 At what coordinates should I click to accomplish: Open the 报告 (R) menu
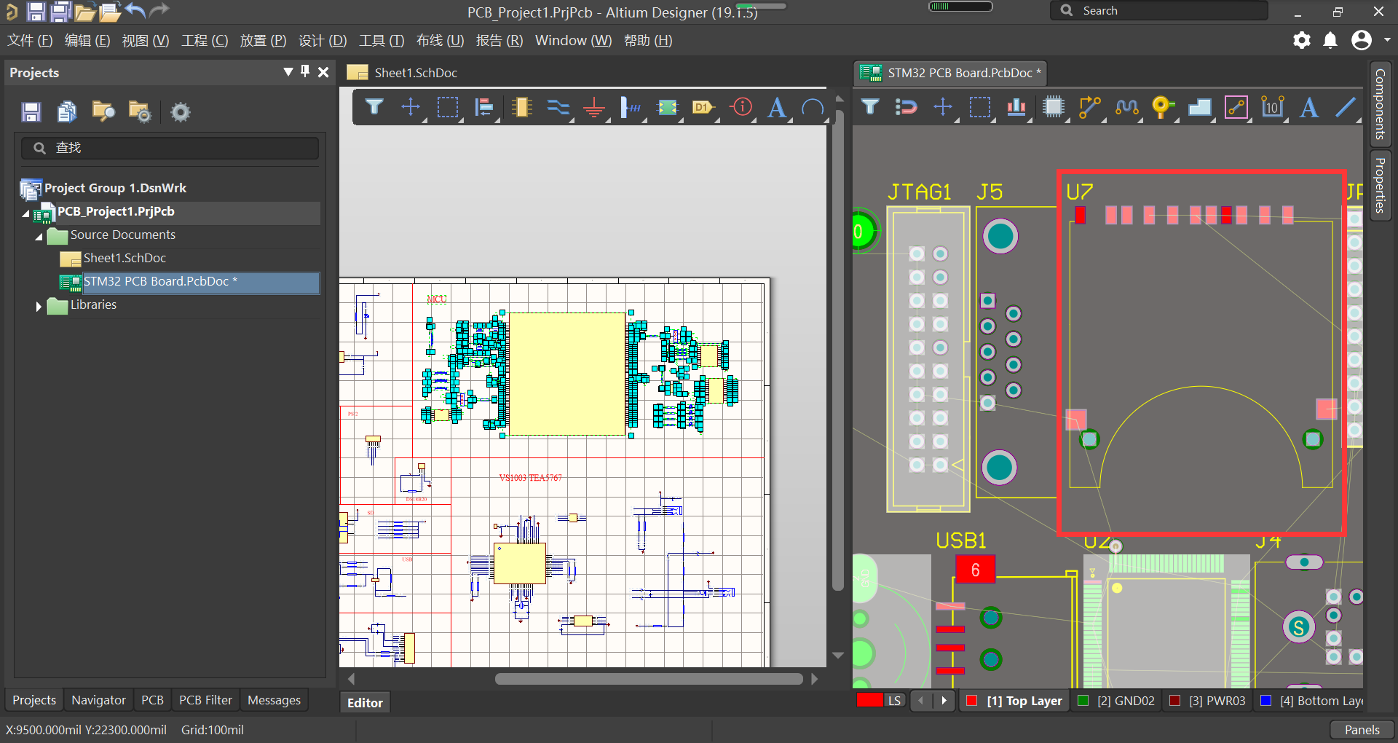(x=499, y=41)
